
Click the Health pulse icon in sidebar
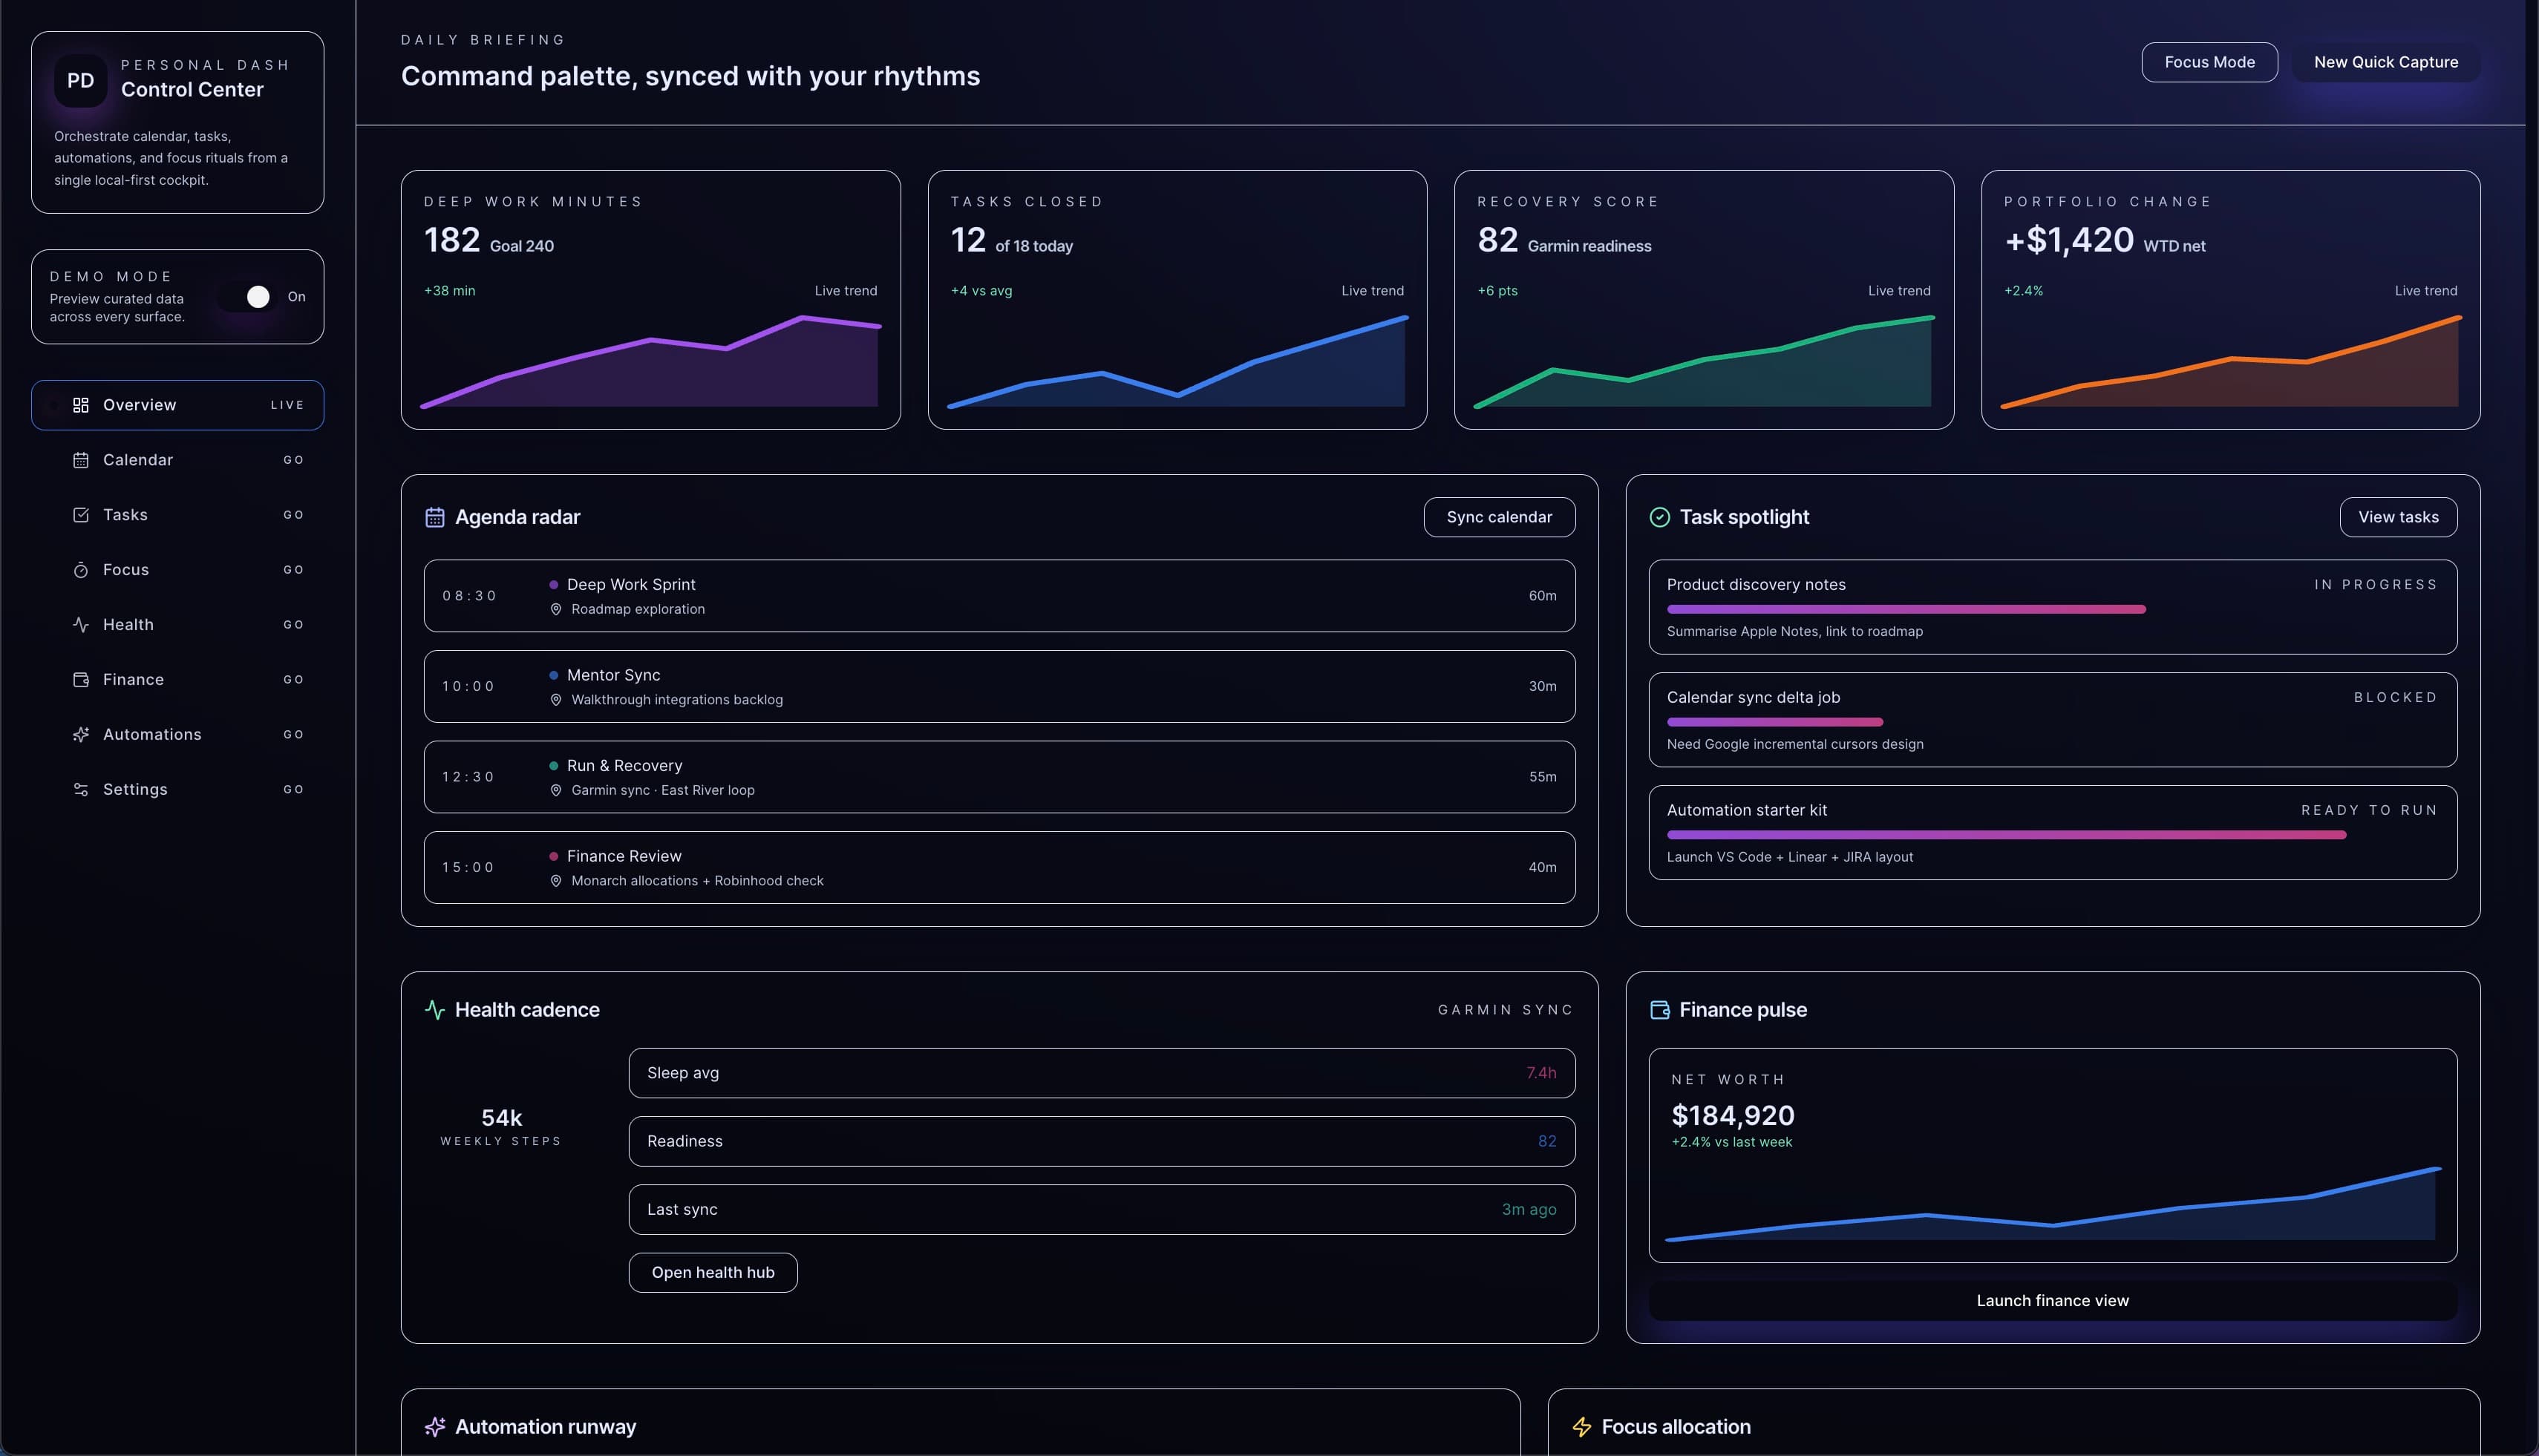click(x=81, y=625)
